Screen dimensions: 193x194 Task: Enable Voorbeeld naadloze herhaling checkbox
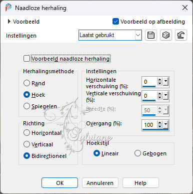click(x=26, y=59)
